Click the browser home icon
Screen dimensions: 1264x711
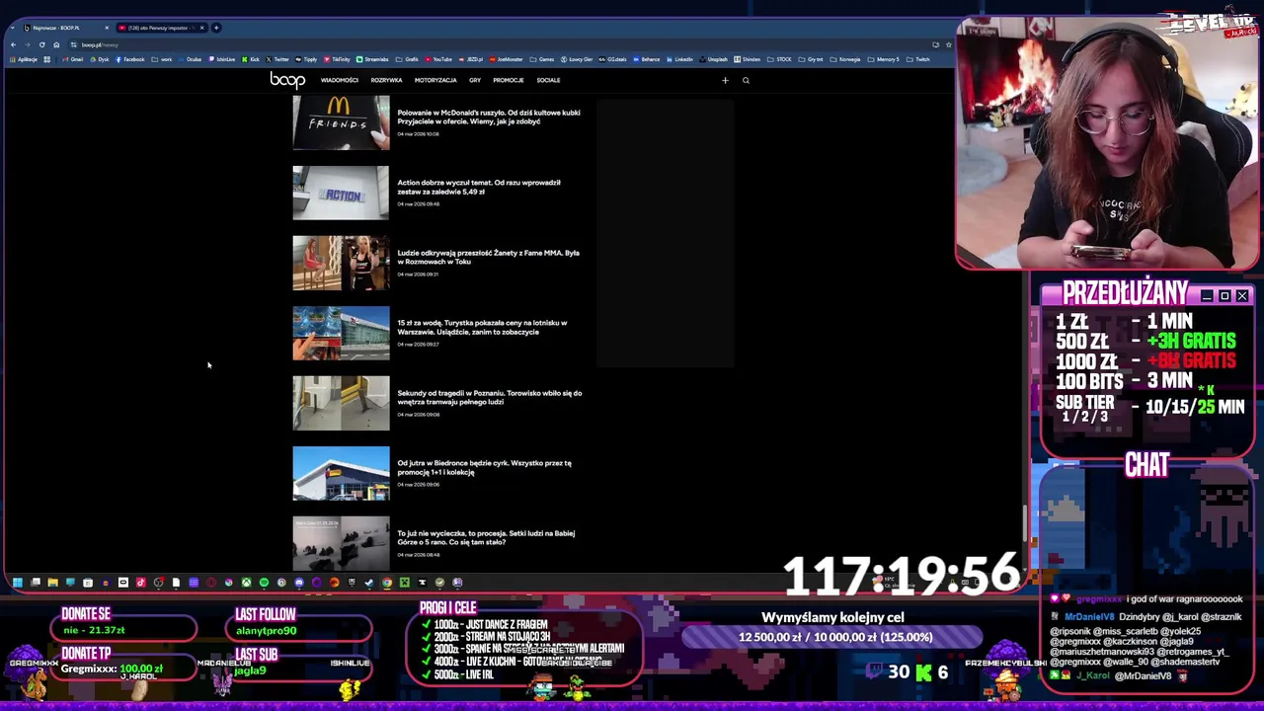tap(56, 44)
